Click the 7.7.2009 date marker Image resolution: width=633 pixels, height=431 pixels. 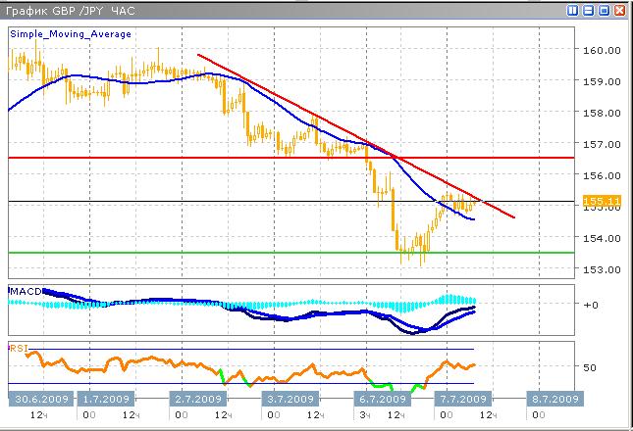coord(461,400)
